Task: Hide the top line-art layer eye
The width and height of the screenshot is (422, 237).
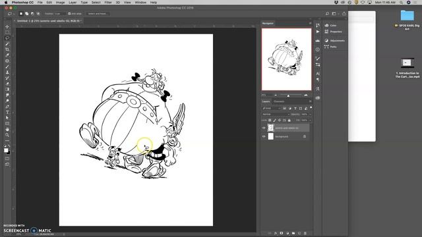Action: pos(264,128)
